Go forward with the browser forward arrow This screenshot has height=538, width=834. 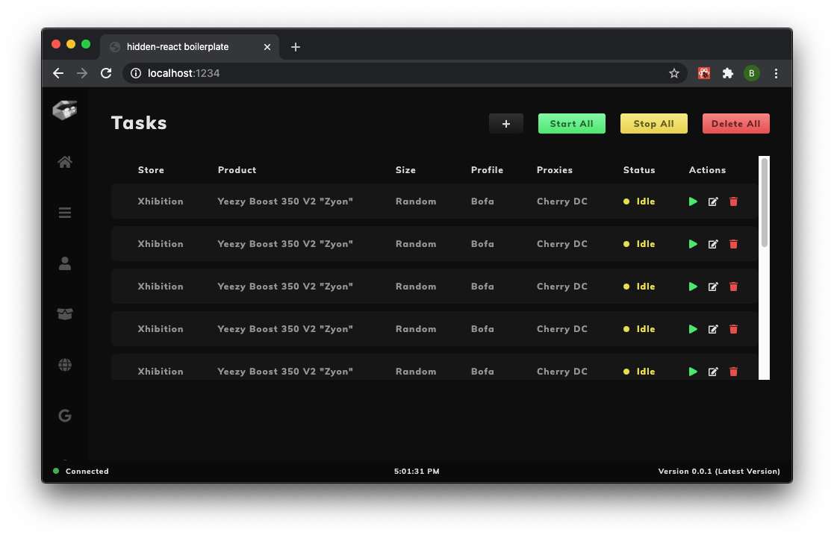point(82,73)
